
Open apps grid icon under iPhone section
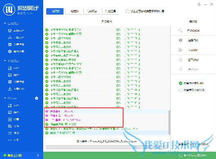coord(10,106)
